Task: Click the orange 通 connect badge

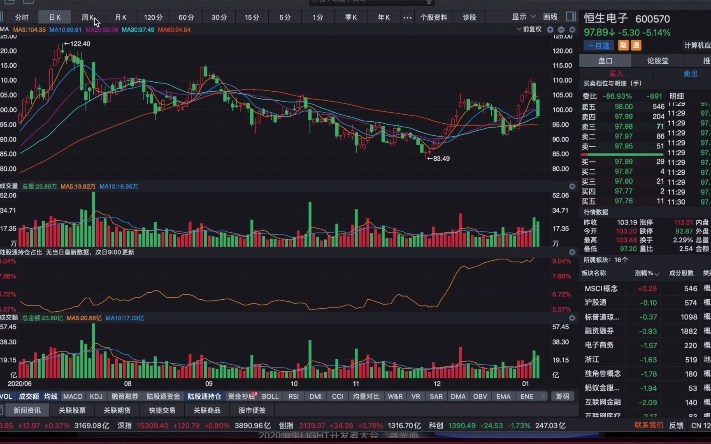Action: click(x=636, y=45)
